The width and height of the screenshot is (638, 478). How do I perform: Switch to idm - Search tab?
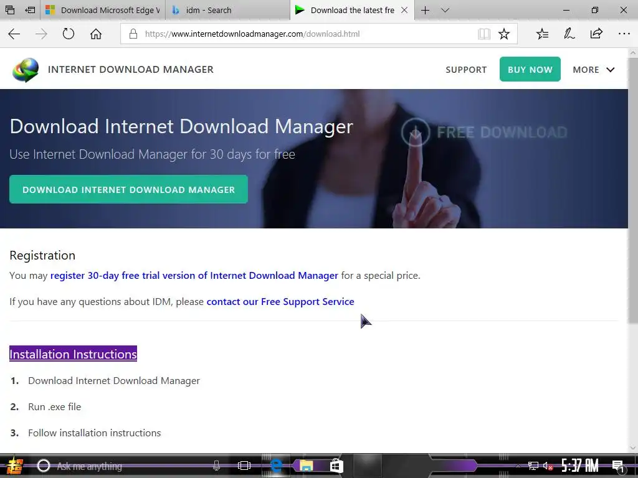coord(227,10)
